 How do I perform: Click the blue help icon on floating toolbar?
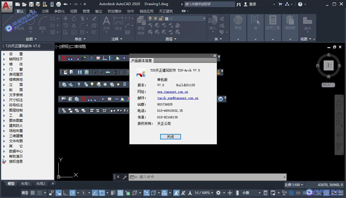220,99
